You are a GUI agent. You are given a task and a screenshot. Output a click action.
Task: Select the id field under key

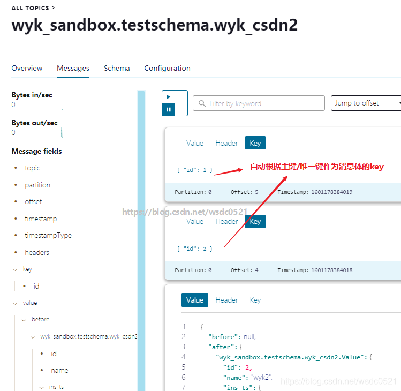pos(36,287)
